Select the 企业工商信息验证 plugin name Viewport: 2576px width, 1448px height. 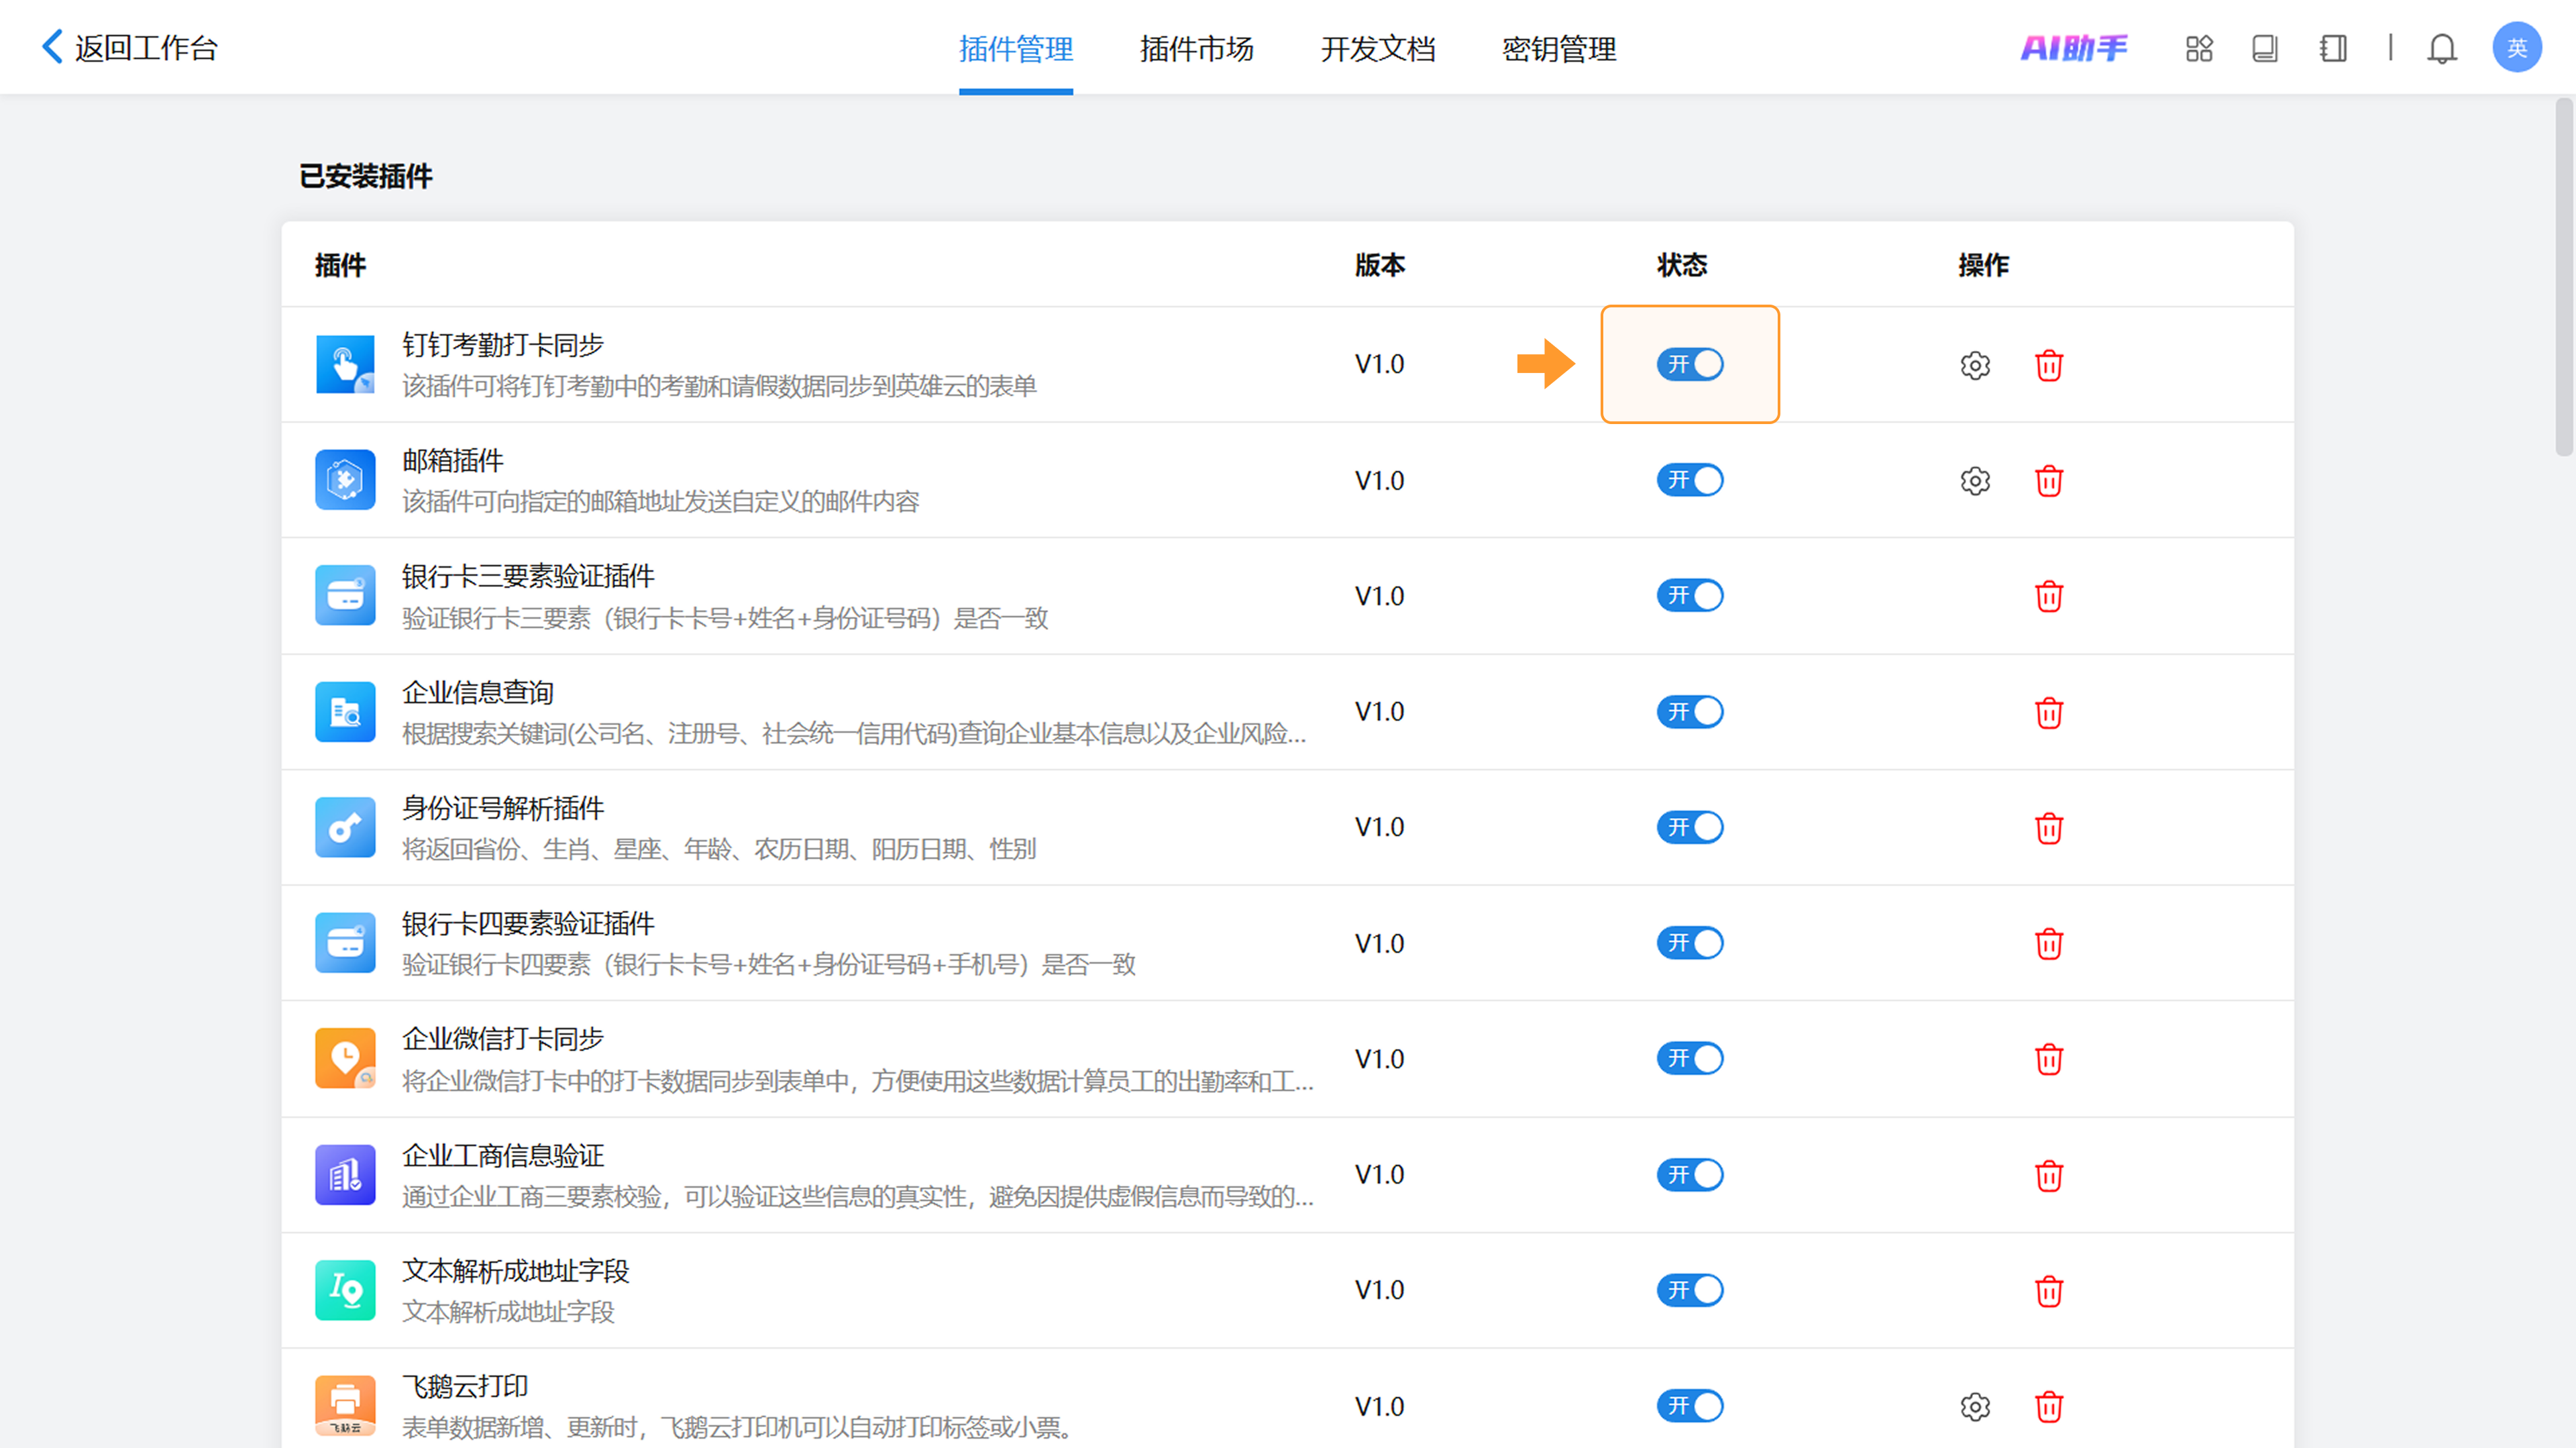pyautogui.click(x=503, y=1155)
